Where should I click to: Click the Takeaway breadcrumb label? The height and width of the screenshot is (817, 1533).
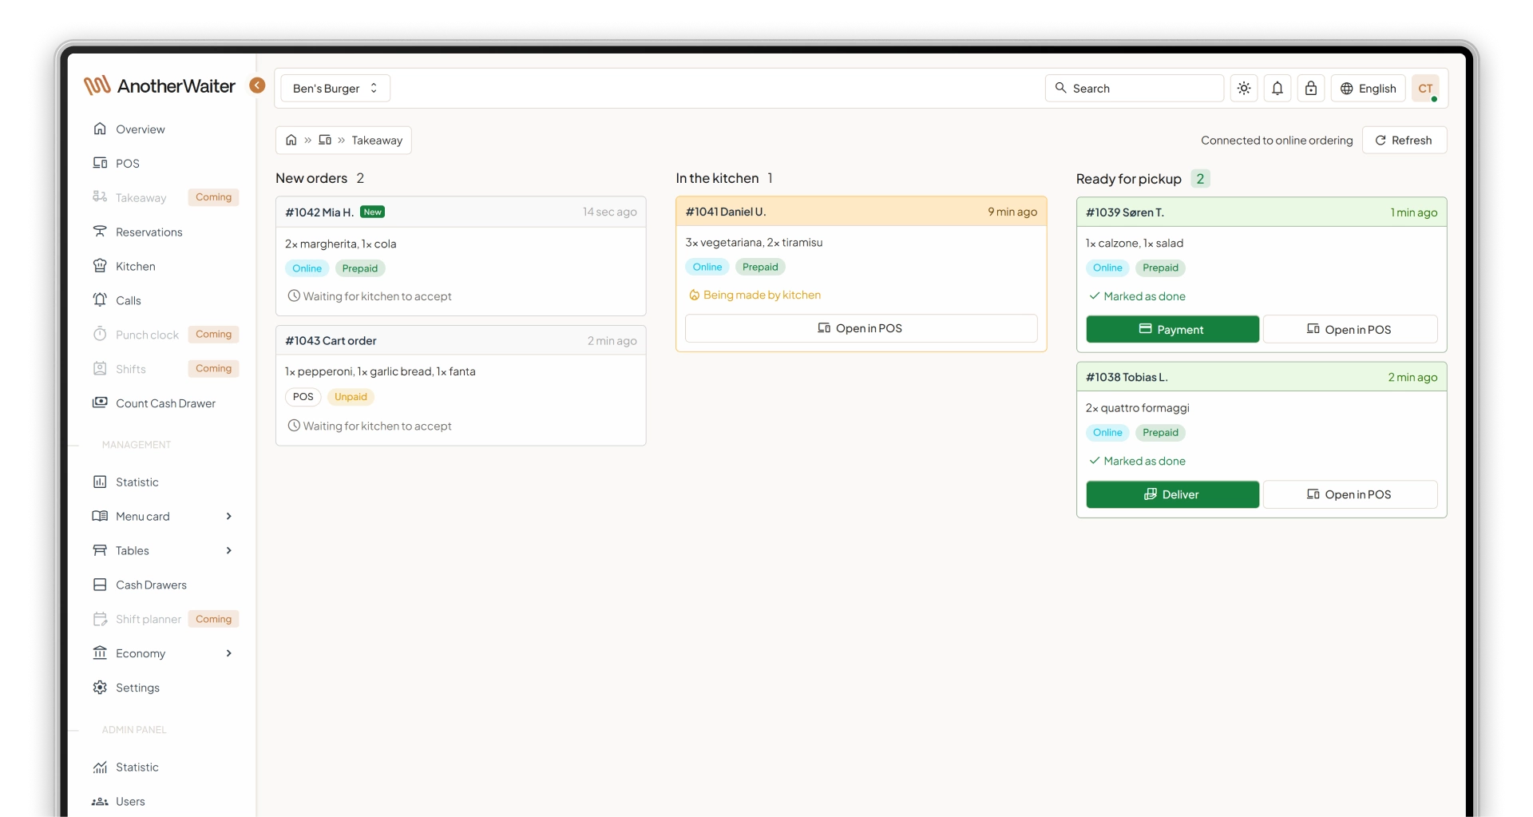click(377, 141)
